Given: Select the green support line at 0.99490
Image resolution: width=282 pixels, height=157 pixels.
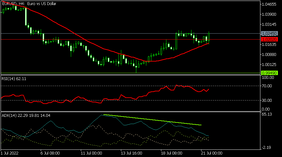Looking at the screenshot, I should click(x=131, y=73).
